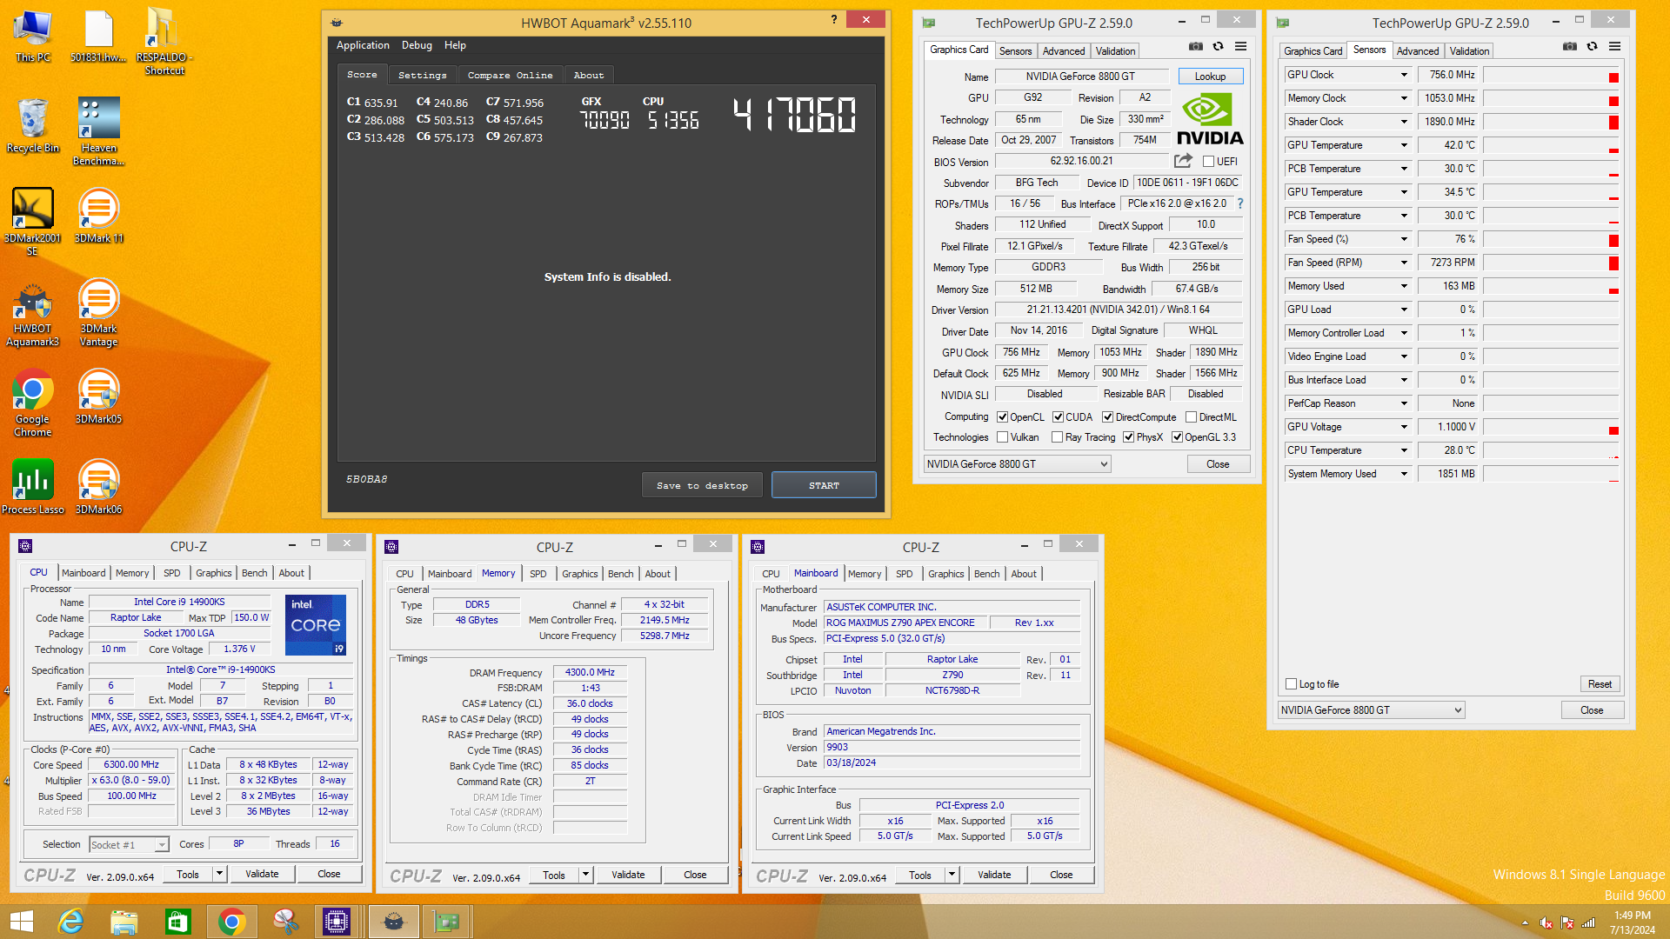Open hamburger menu in GPU-Z Graphics Card window

[x=1240, y=46]
